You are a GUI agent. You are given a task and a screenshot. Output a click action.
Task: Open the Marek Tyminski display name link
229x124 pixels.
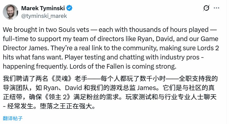pos(43,8)
